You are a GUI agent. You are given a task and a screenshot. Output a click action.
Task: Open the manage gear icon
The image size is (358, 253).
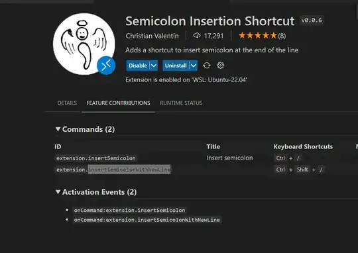(221, 66)
